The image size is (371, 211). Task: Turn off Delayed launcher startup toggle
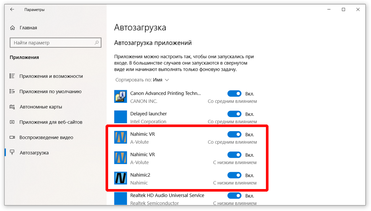pos(234,114)
